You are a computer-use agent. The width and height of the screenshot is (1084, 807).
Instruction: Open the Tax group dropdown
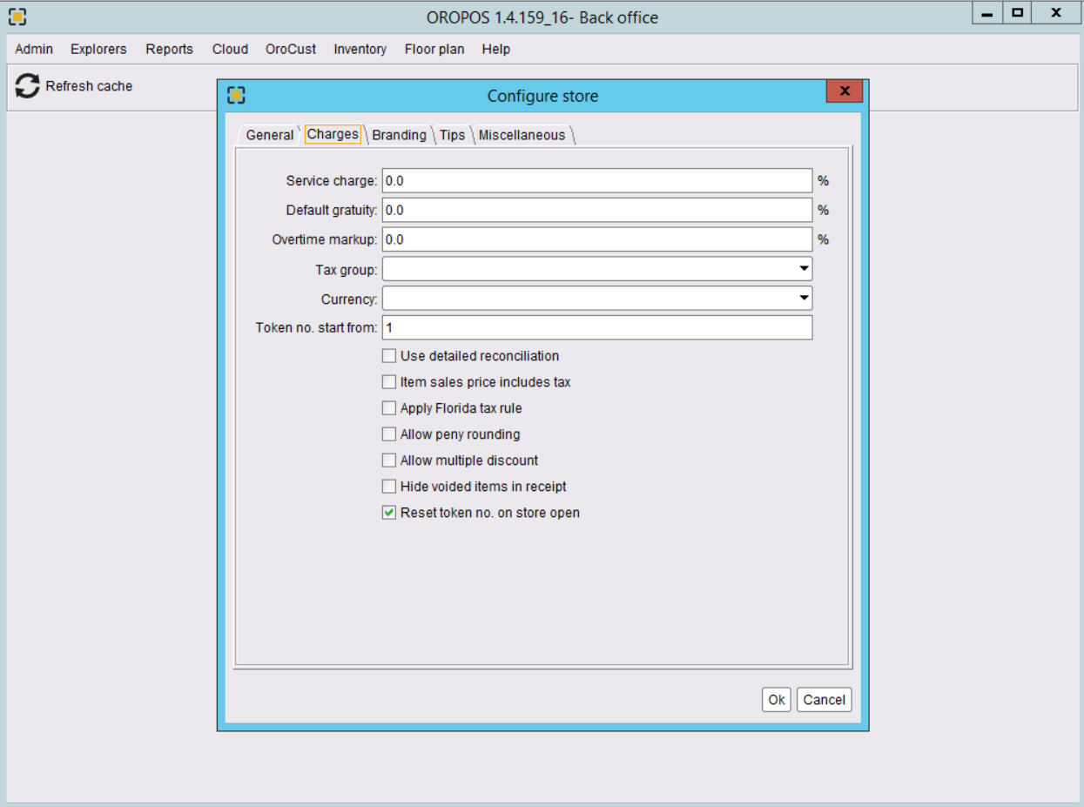point(597,269)
